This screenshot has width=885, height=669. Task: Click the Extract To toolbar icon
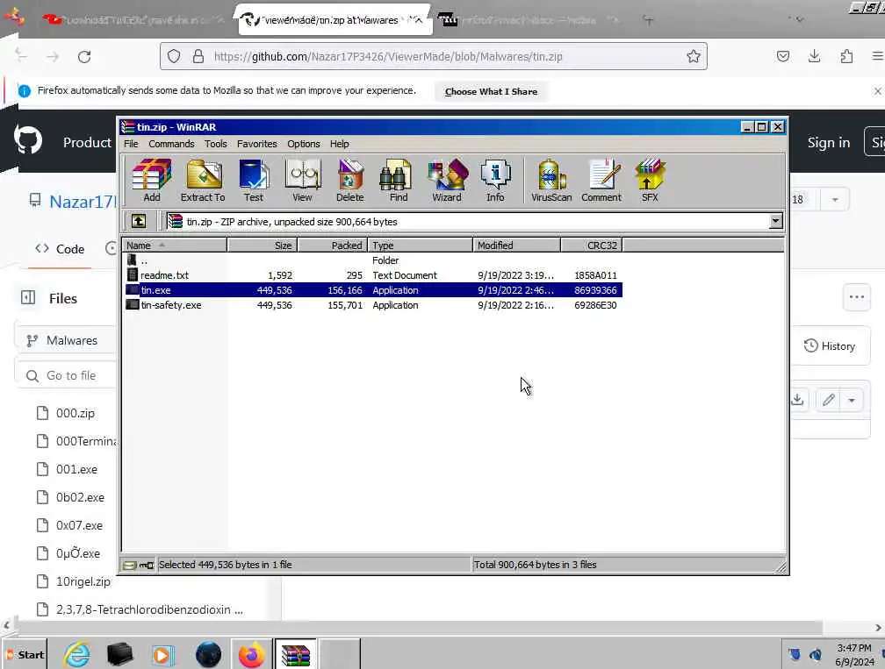tap(203, 181)
